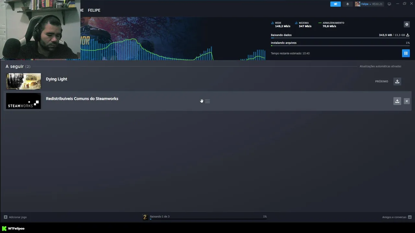Open 'Amigos e conversas' text
This screenshot has height=233, width=415.
click(394, 217)
